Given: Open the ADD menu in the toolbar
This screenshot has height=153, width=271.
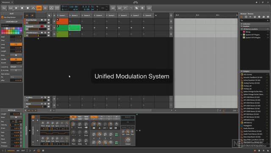Looking at the screenshot, I should (x=113, y=8).
